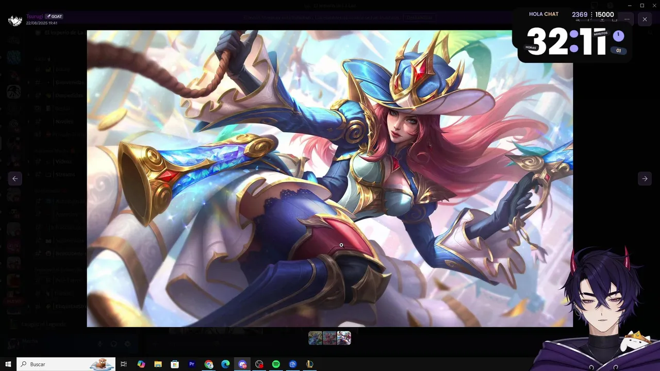Open File Explorer from the taskbar
The height and width of the screenshot is (371, 660).
pyautogui.click(x=158, y=364)
